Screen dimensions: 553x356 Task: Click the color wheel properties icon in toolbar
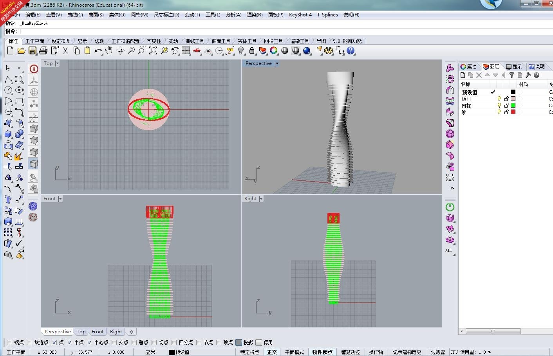point(274,50)
